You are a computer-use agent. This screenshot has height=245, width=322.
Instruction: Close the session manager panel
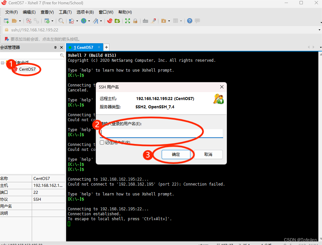[x=61, y=47]
